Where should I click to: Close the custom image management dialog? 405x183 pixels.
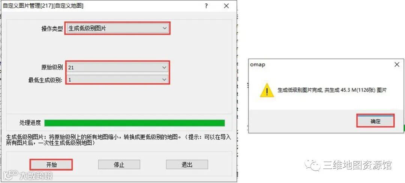point(226,6)
